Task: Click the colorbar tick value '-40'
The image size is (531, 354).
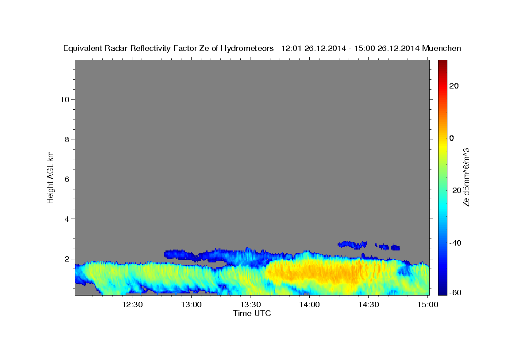Action: [x=455, y=242]
